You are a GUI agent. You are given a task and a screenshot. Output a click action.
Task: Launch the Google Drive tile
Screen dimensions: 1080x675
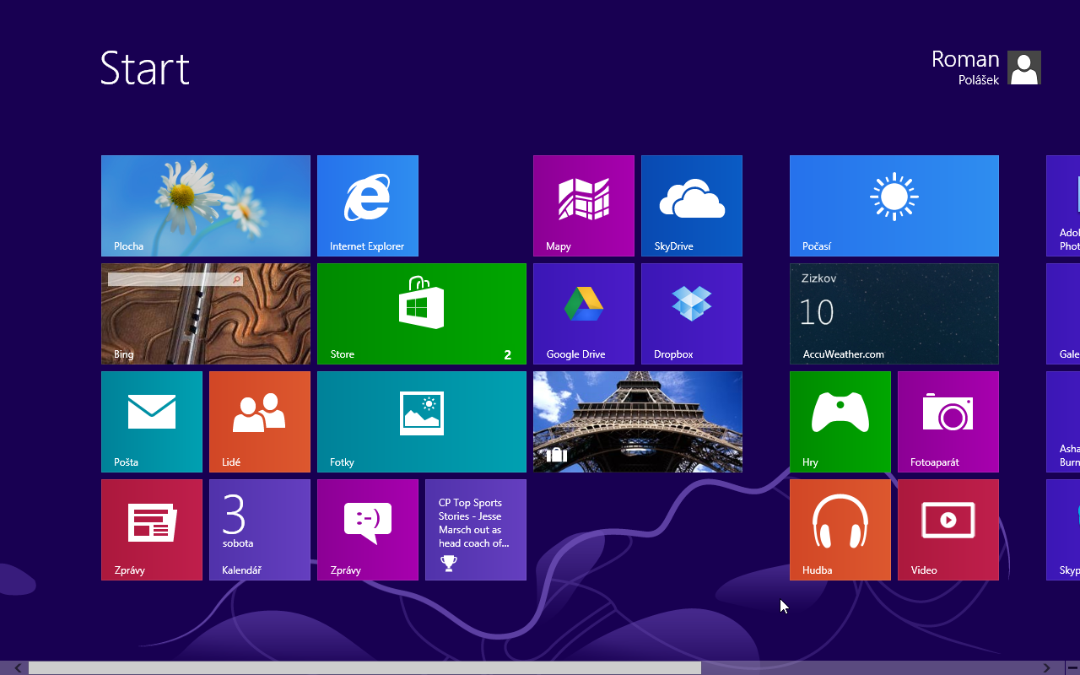tap(584, 314)
